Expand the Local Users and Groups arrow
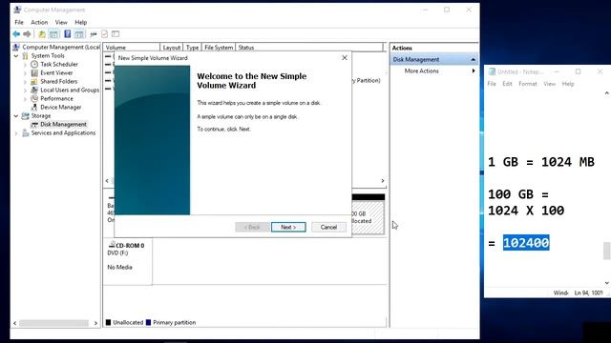This screenshot has height=343, width=611. tap(25, 90)
